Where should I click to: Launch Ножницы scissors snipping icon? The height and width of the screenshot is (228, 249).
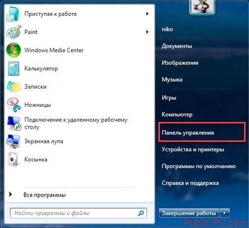click(14, 105)
